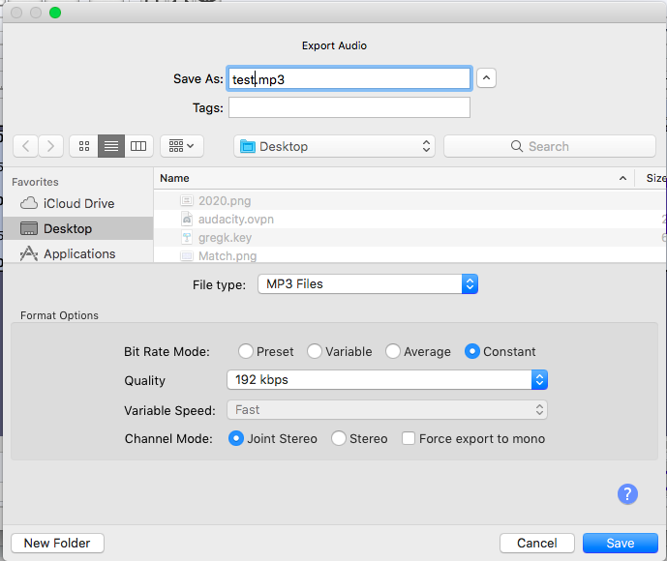Image resolution: width=667 pixels, height=561 pixels.
Task: Select the file Match.png
Action: 410,255
